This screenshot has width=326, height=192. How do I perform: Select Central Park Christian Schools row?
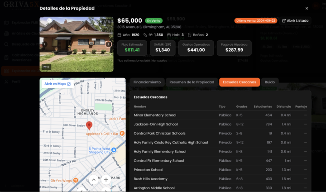click(221, 133)
